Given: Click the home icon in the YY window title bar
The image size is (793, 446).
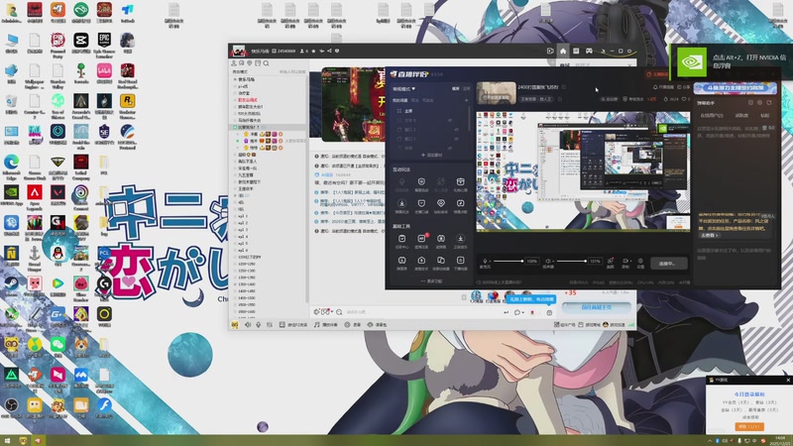Looking at the screenshot, I should 563,51.
